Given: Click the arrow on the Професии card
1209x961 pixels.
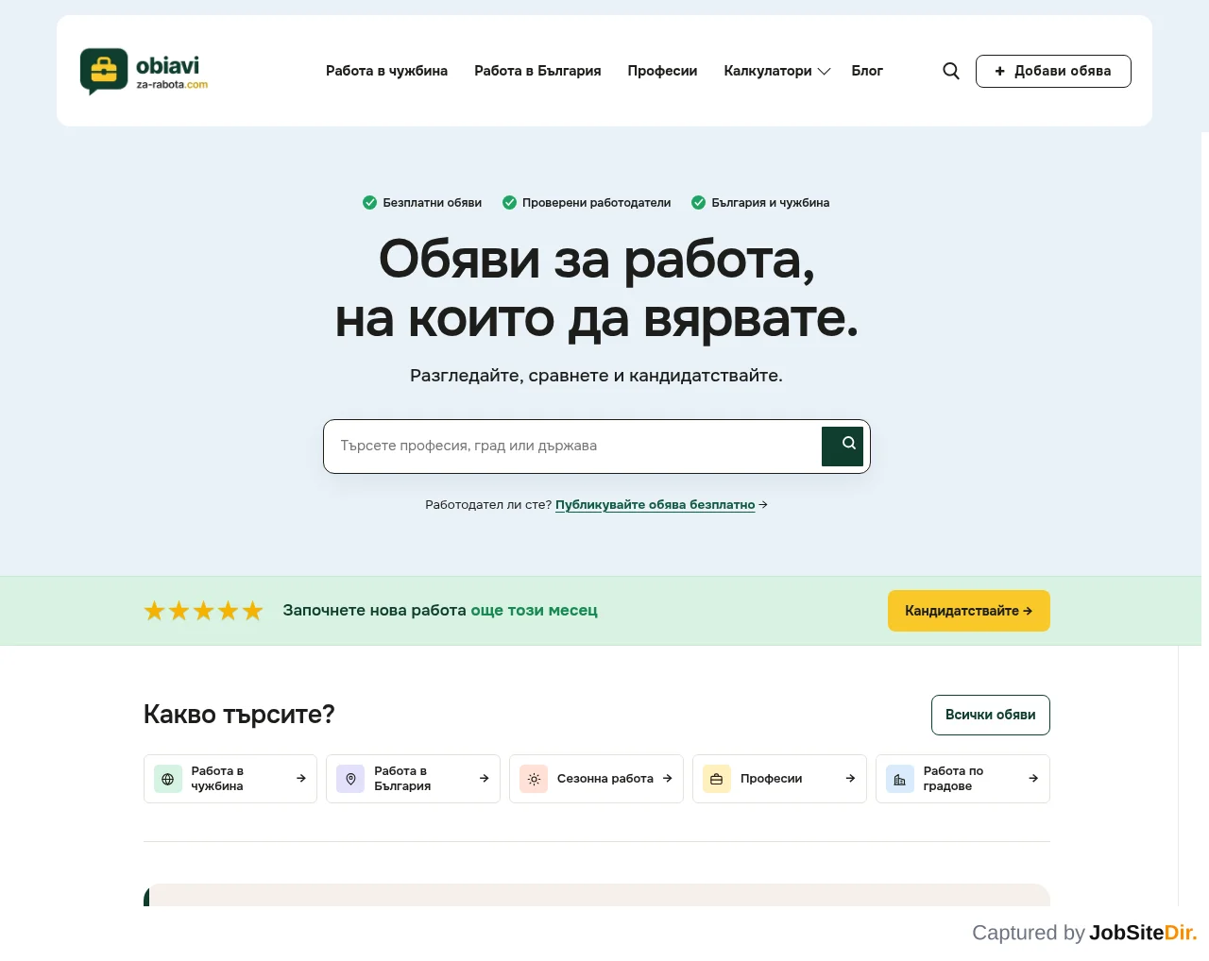Looking at the screenshot, I should pyautogui.click(x=851, y=779).
